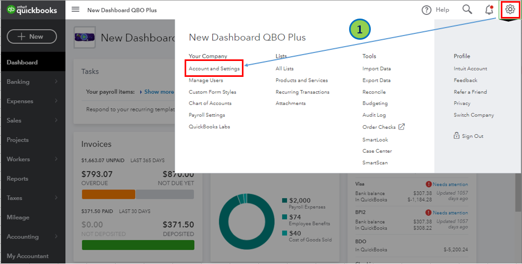The width and height of the screenshot is (522, 264).
Task: Expand payroll items Show more arrow
Action: pyautogui.click(x=141, y=92)
